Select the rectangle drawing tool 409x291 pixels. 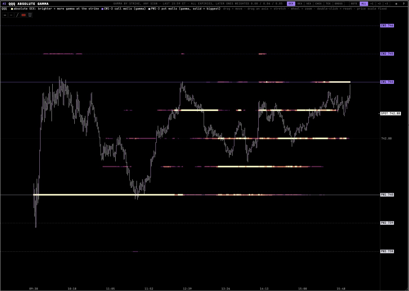coord(5,15)
